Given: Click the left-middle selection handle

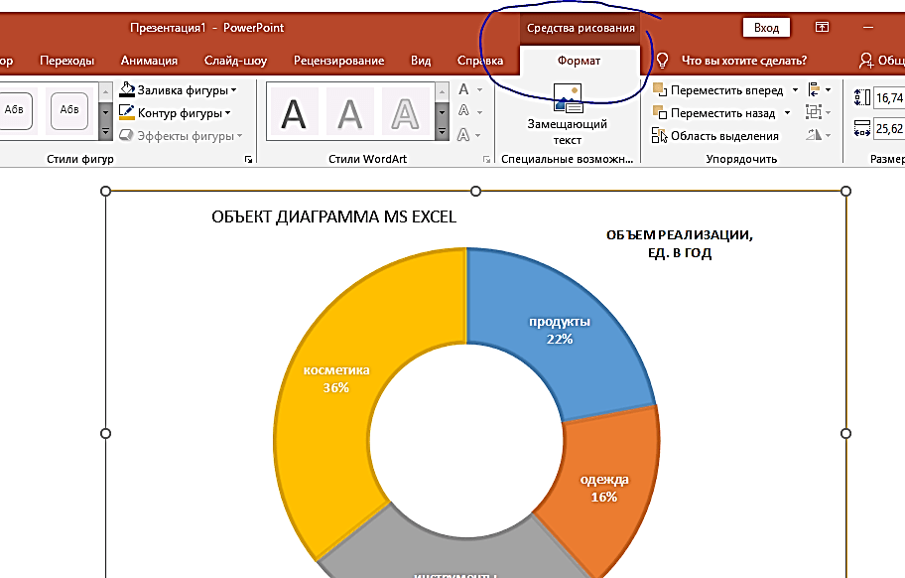Looking at the screenshot, I should 105,433.
